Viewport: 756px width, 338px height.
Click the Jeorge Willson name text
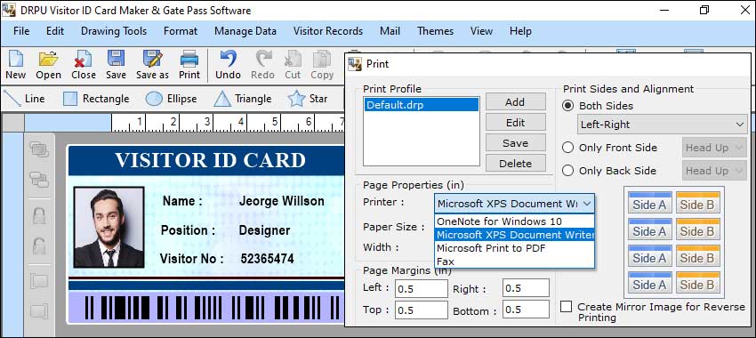(282, 201)
